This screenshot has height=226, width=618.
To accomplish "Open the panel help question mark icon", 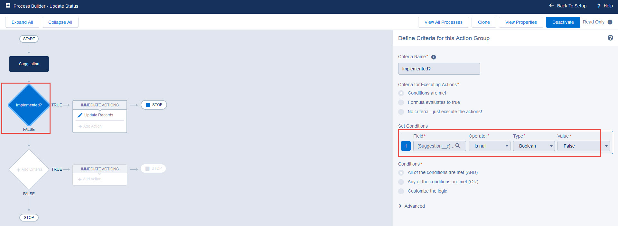I will [610, 38].
